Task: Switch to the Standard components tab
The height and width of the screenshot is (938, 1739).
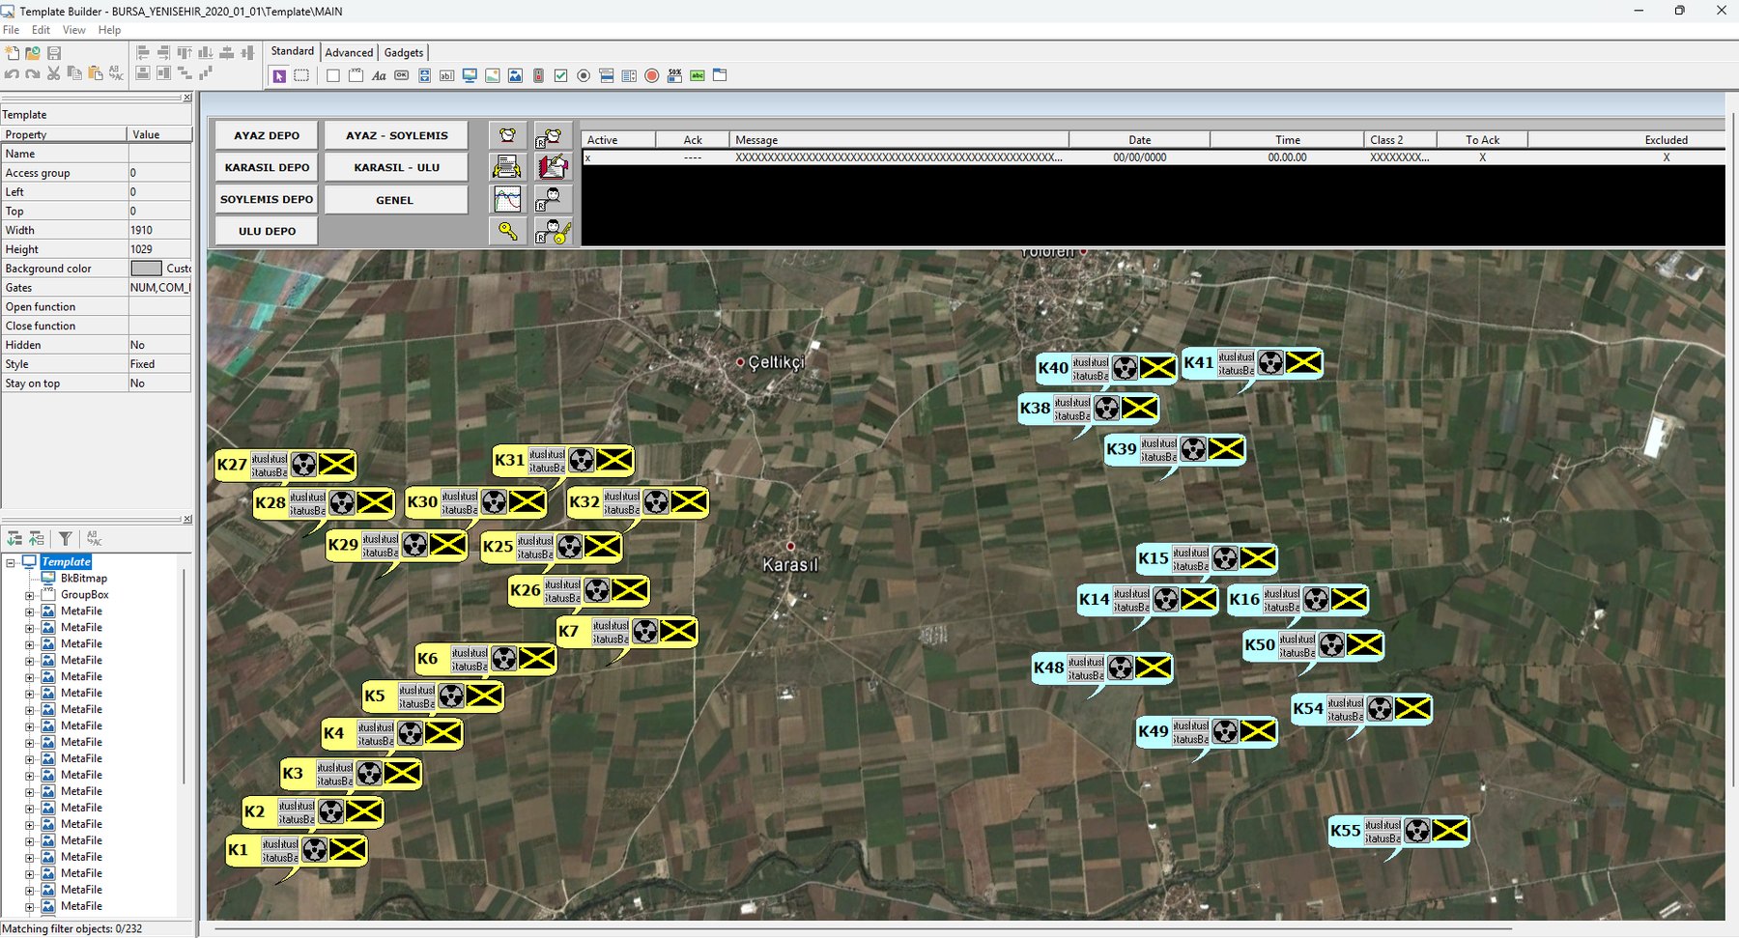Action: (292, 51)
